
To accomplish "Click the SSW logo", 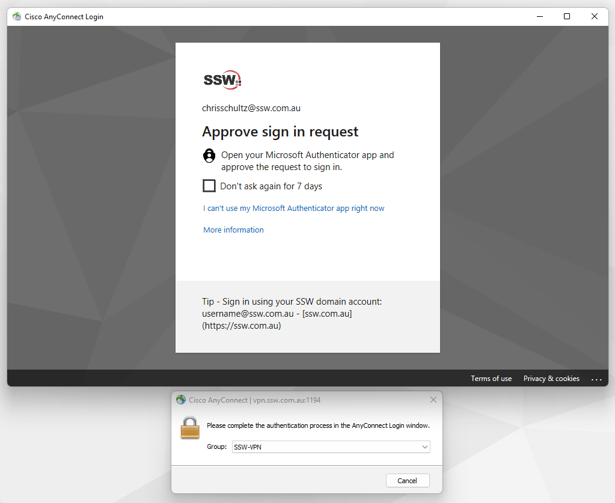I will pyautogui.click(x=222, y=79).
